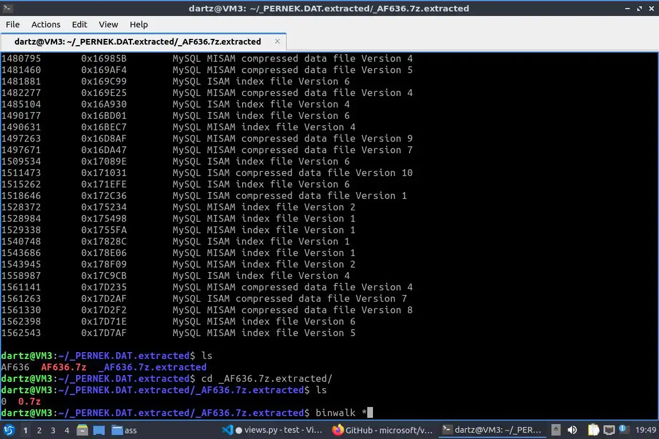Screen dimensions: 659x439
Task: Click hex value 0x16D8AF
Action: point(104,139)
